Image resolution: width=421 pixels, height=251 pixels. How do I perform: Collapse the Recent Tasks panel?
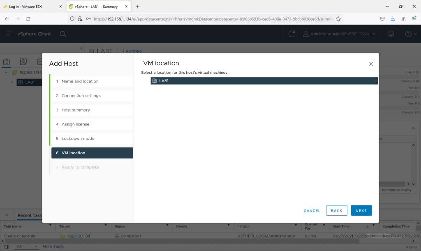[7, 215]
